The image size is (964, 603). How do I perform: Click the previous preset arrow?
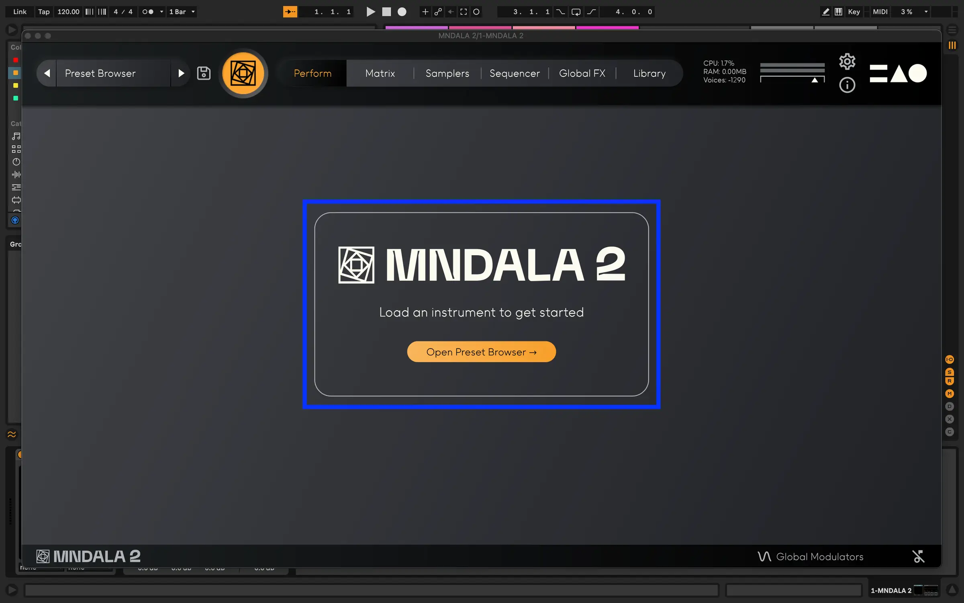click(x=47, y=73)
